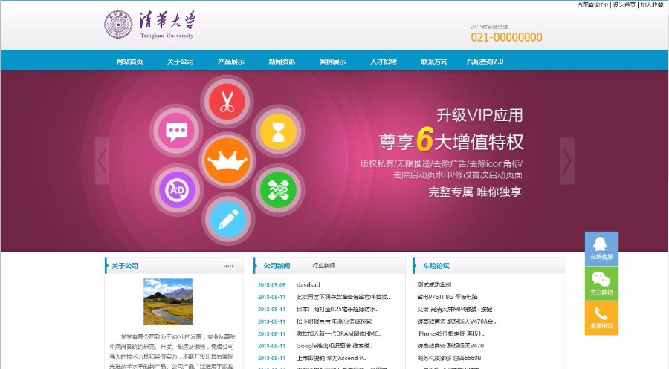Image resolution: width=669 pixels, height=369 pixels.
Task: Click date 2015-05-06 in news list
Action: click(272, 285)
